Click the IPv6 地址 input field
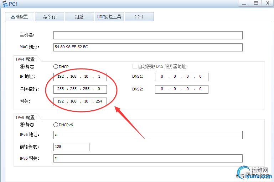 coord(148,135)
